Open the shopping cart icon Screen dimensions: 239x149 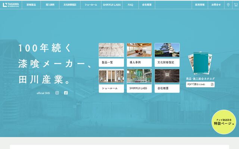[236, 5]
